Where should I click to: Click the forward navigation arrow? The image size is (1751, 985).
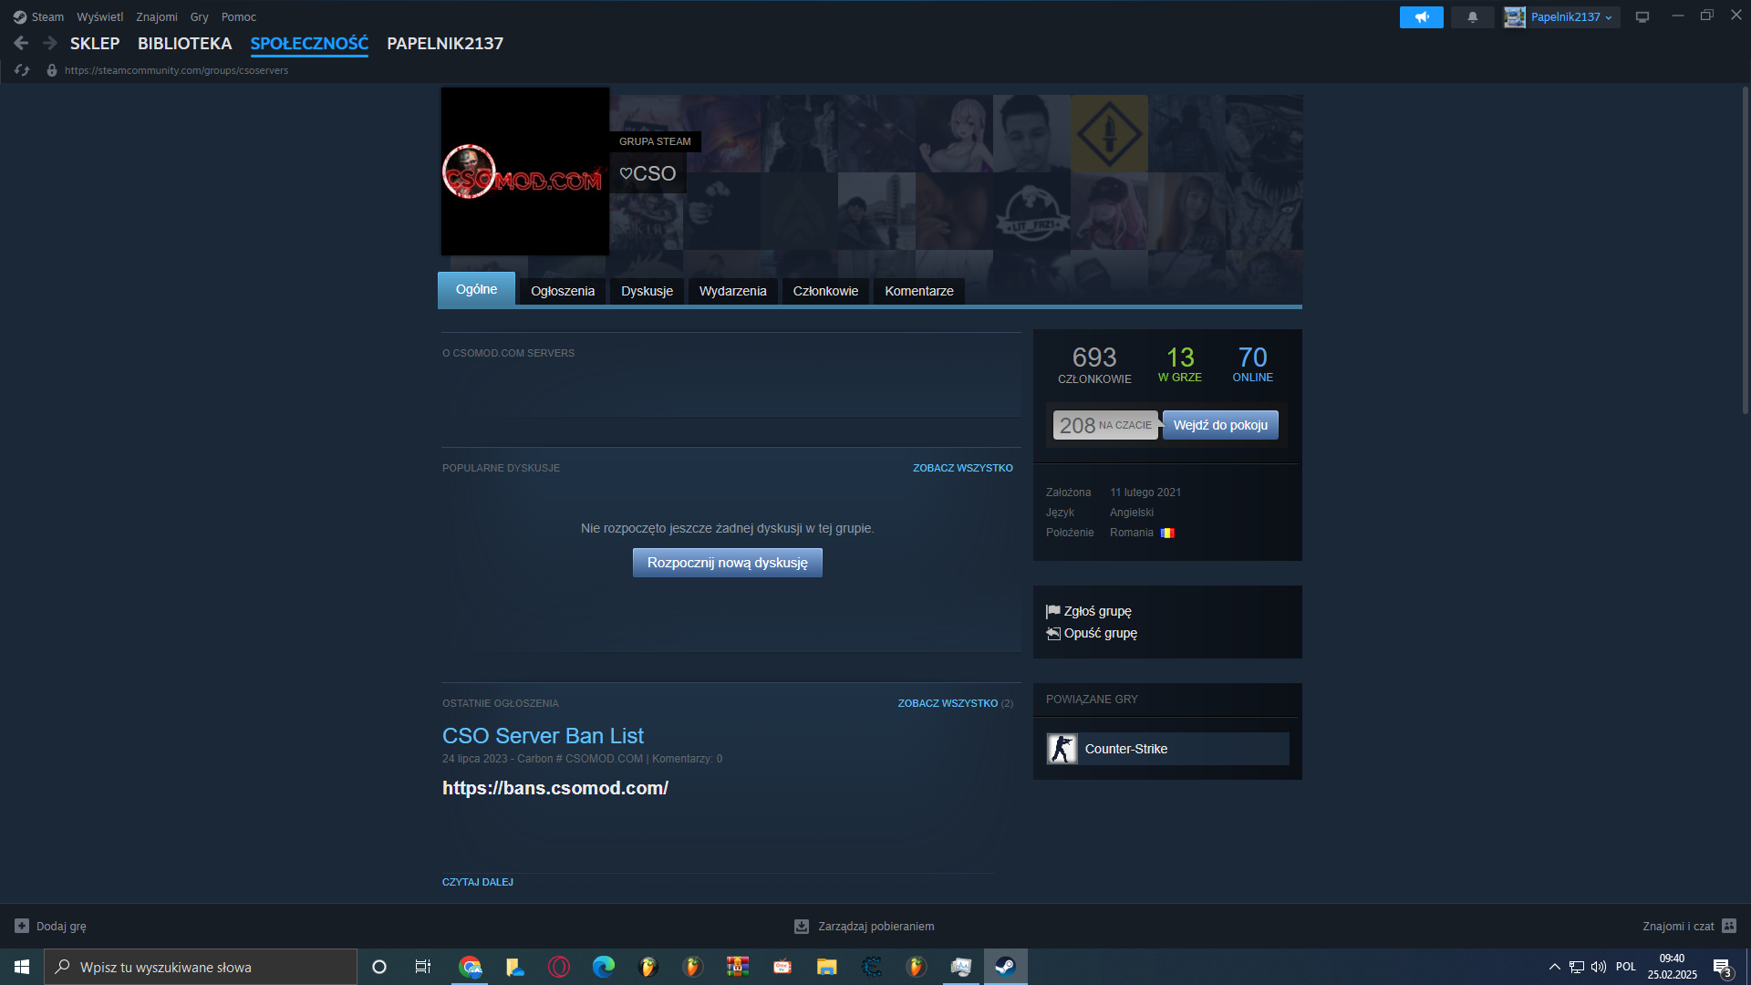(x=50, y=43)
